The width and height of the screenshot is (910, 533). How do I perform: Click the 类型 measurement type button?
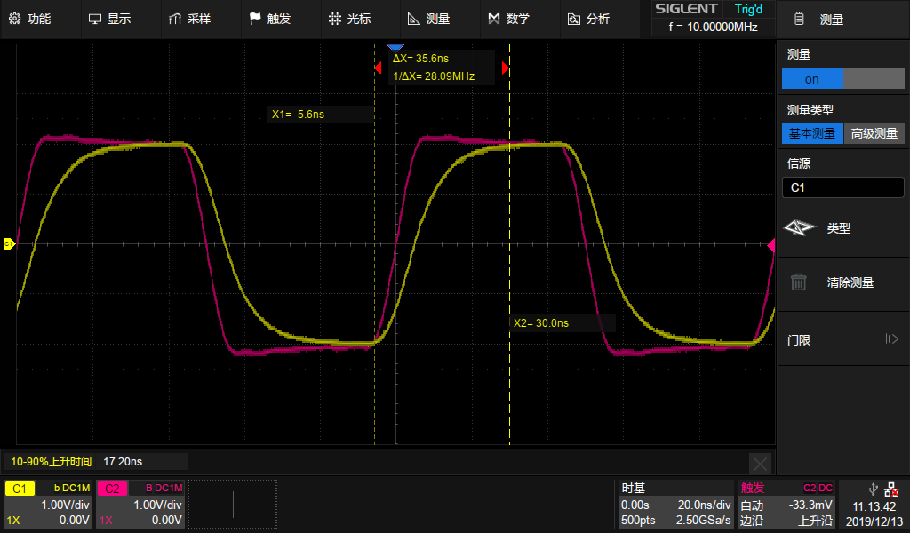coord(842,228)
